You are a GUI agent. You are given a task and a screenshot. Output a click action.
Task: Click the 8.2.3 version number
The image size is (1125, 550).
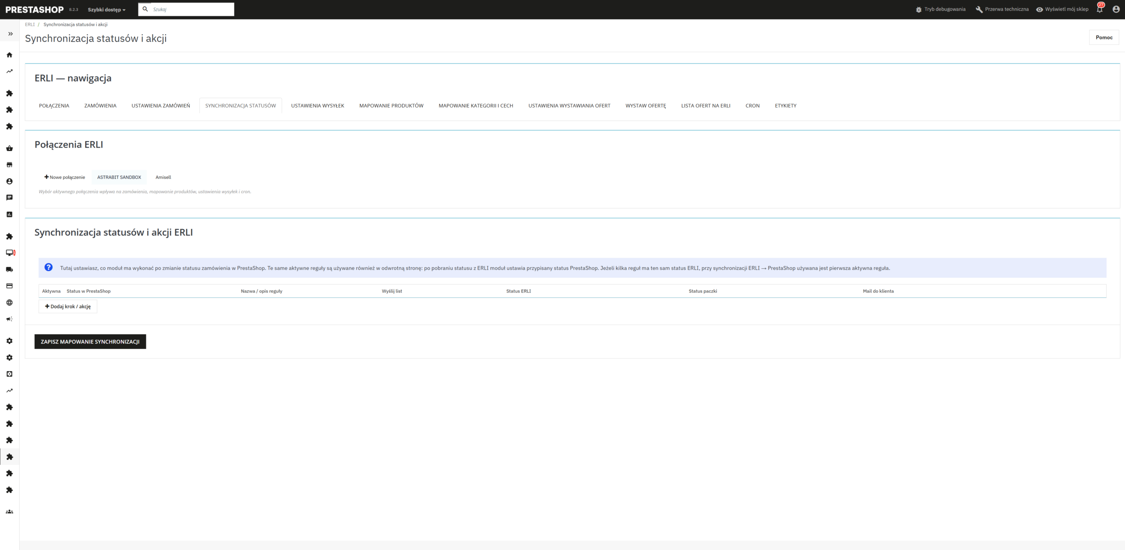73,10
